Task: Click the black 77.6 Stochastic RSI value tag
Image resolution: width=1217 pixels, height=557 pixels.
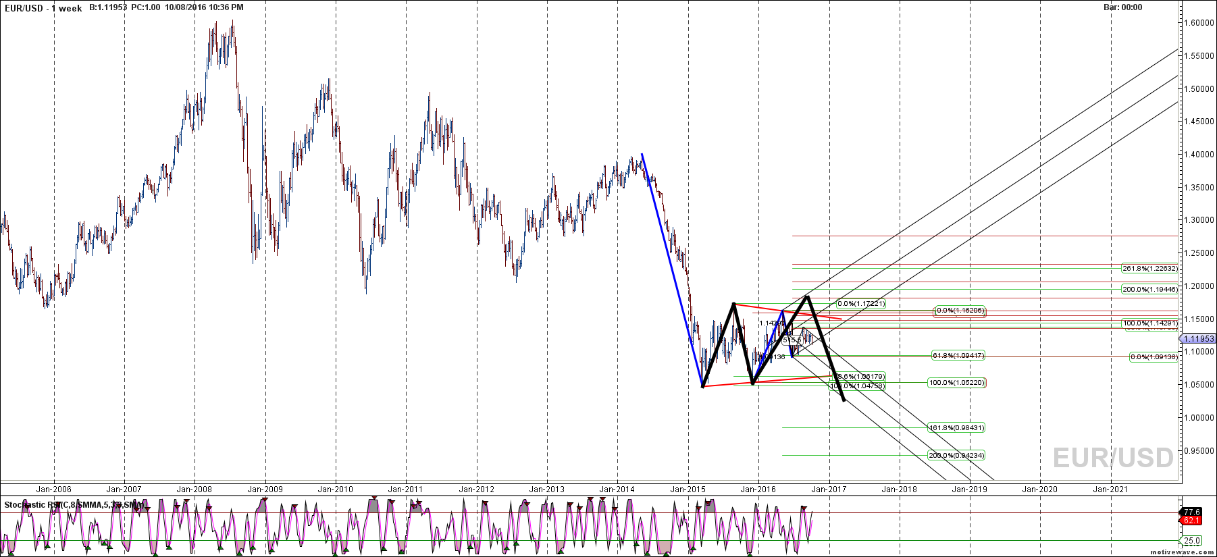Action: pos(1191,512)
